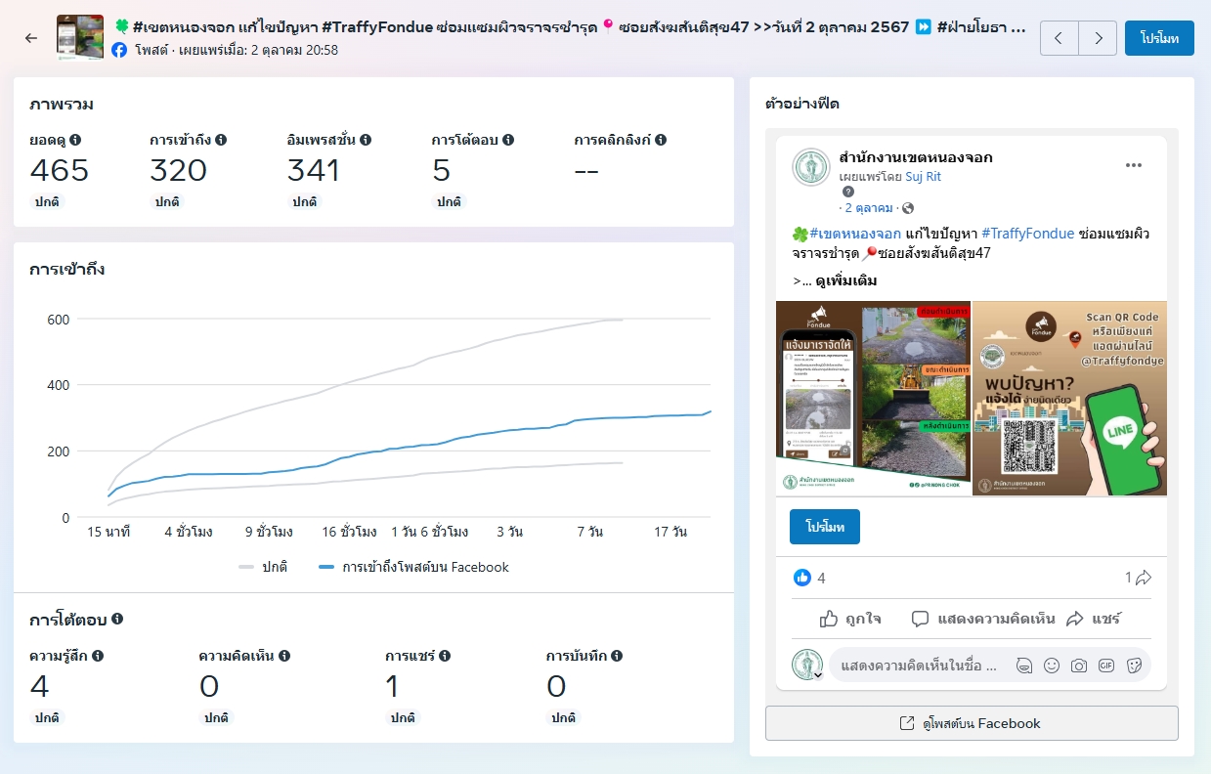This screenshot has width=1211, height=774.
Task: Click in the comment input field
Action: [919, 666]
